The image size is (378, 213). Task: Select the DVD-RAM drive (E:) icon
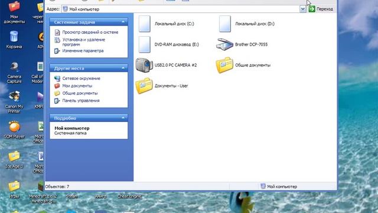[144, 44]
